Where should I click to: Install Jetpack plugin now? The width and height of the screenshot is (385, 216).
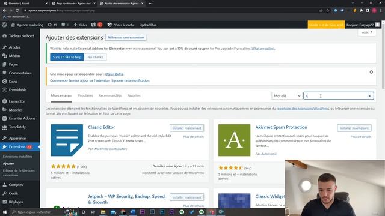click(186, 197)
